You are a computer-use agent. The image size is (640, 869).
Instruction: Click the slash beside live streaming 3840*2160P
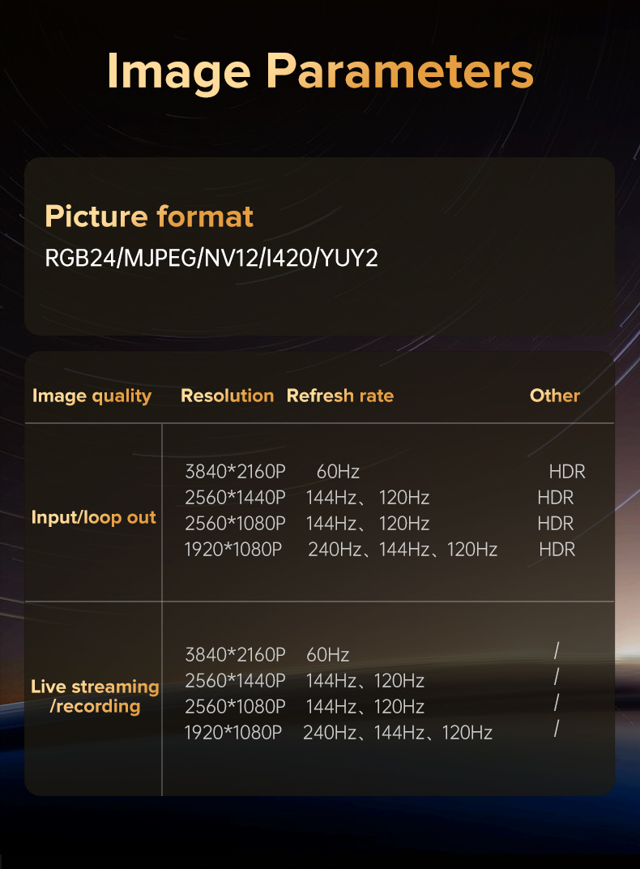tap(557, 650)
